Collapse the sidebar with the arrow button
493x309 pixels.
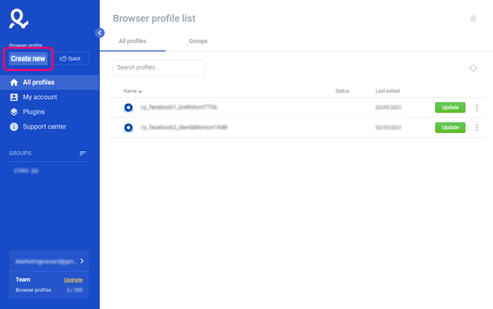[100, 33]
